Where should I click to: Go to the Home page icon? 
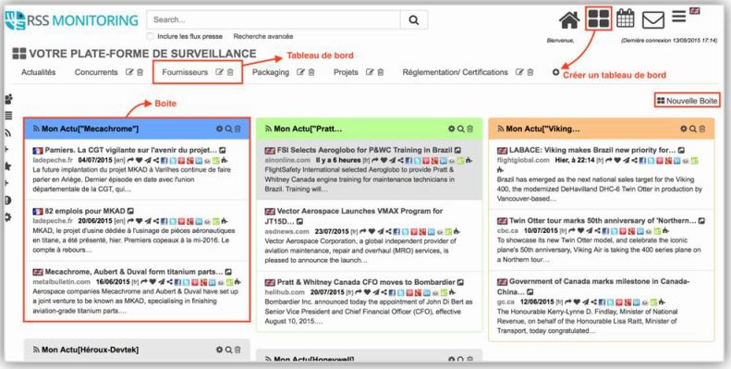569,20
